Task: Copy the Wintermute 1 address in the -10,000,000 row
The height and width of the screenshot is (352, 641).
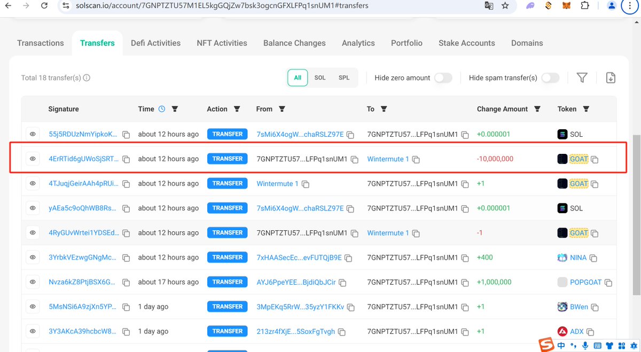Action: point(416,160)
